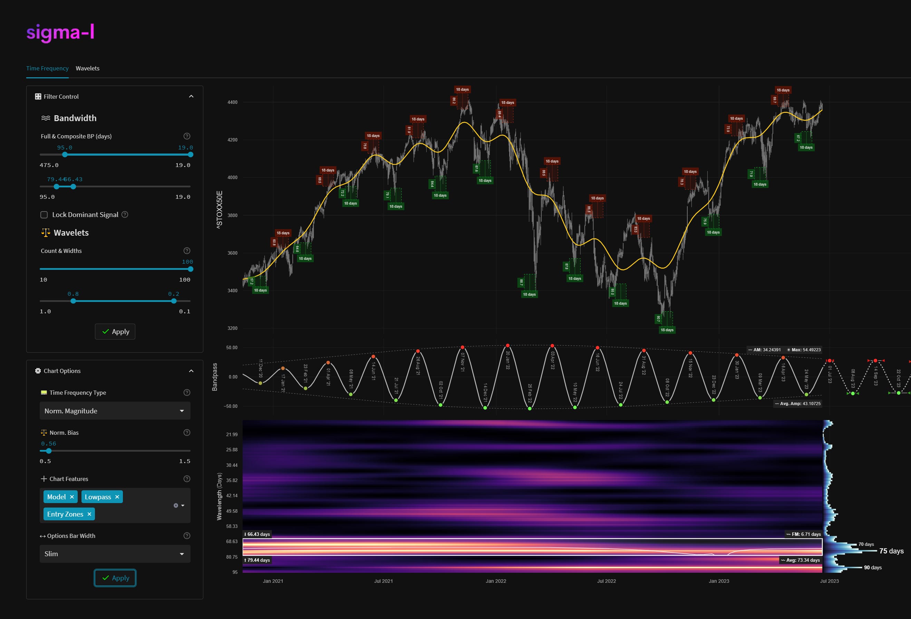Click the Time Frequency Type icon
The image size is (911, 619).
click(x=44, y=393)
